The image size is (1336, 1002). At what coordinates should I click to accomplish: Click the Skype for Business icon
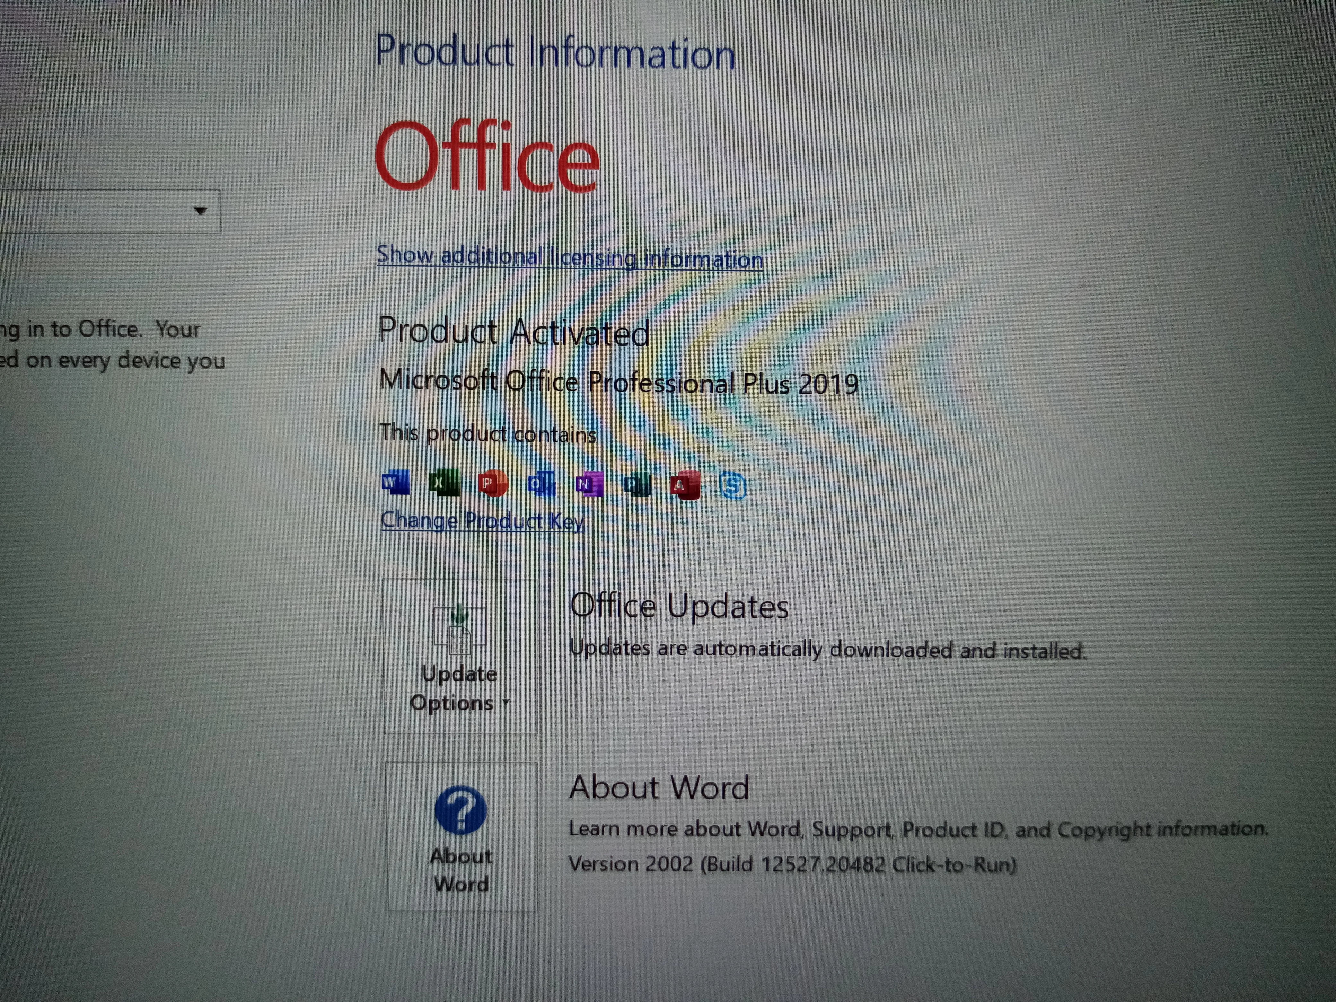733,486
